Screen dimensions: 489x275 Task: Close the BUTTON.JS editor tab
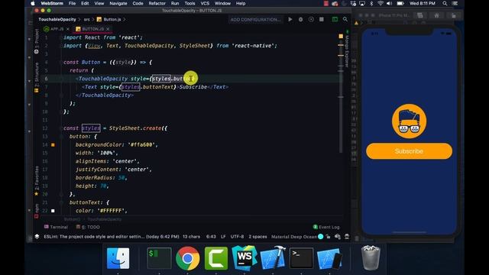tap(108, 29)
